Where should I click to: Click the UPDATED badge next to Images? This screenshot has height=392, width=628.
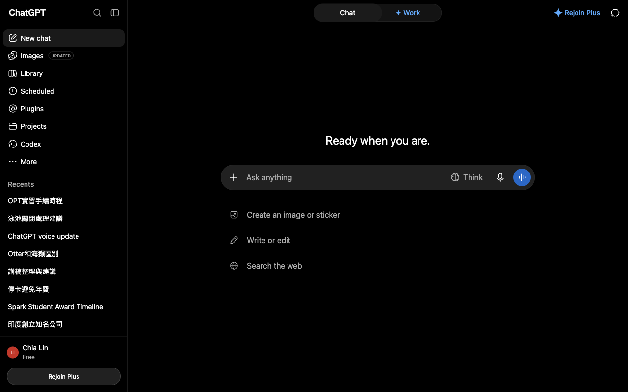61,56
